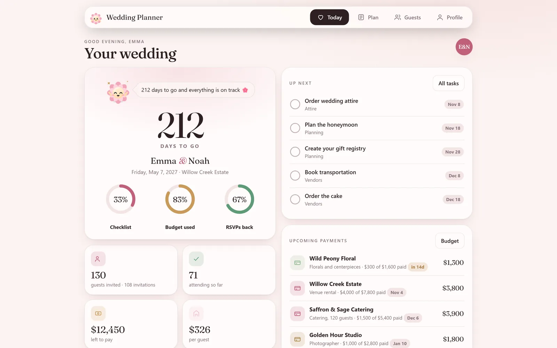Click the Emma & Noah couple name
Viewport: 557px width, 348px height.
[x=180, y=161]
